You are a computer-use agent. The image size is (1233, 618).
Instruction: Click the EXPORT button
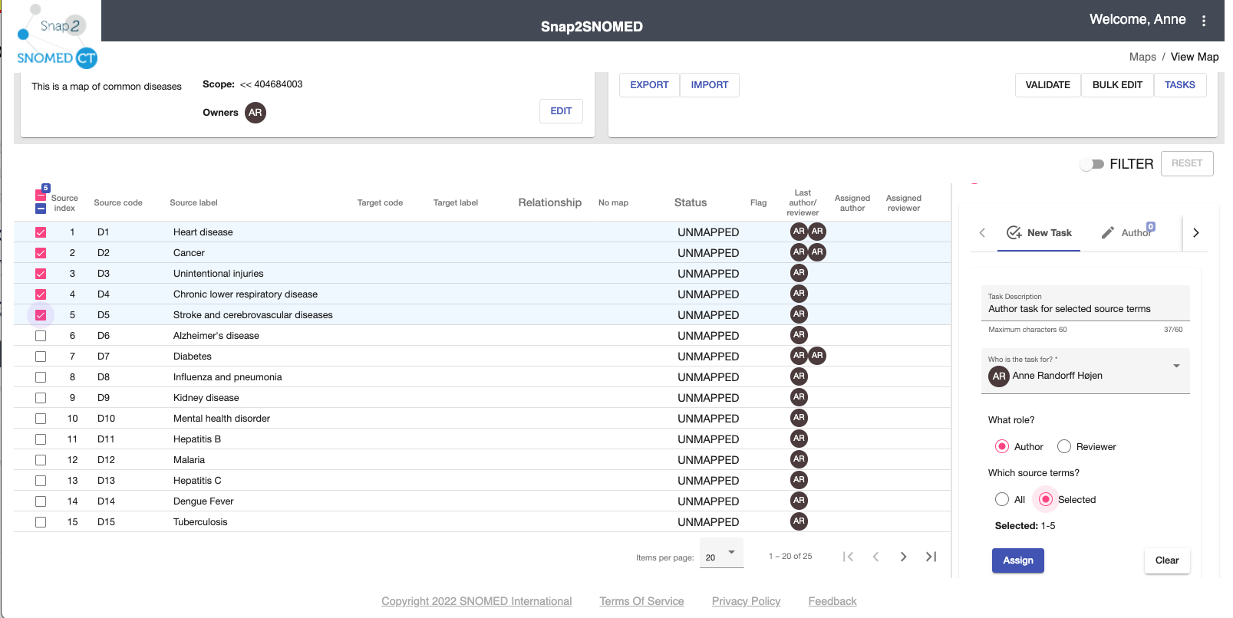(649, 85)
